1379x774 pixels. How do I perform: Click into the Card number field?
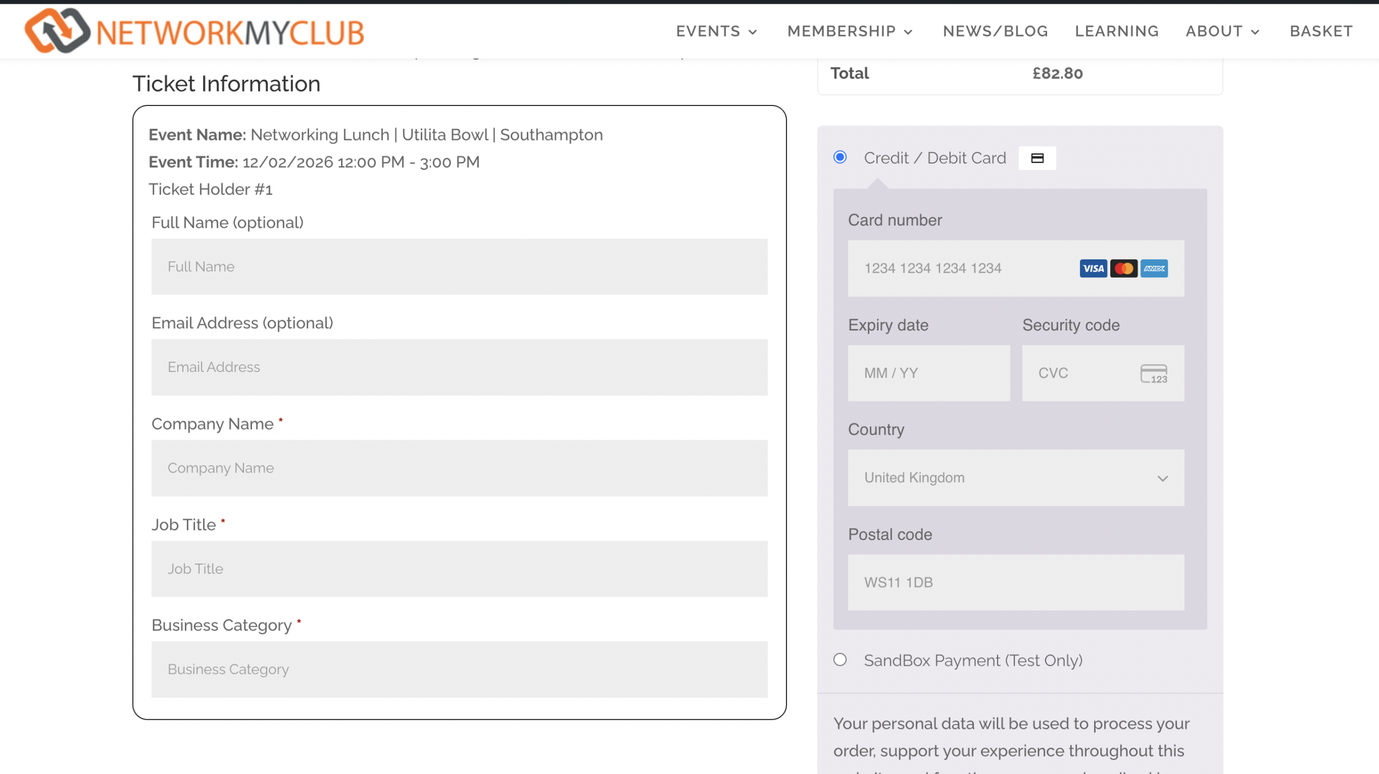[x=959, y=268]
